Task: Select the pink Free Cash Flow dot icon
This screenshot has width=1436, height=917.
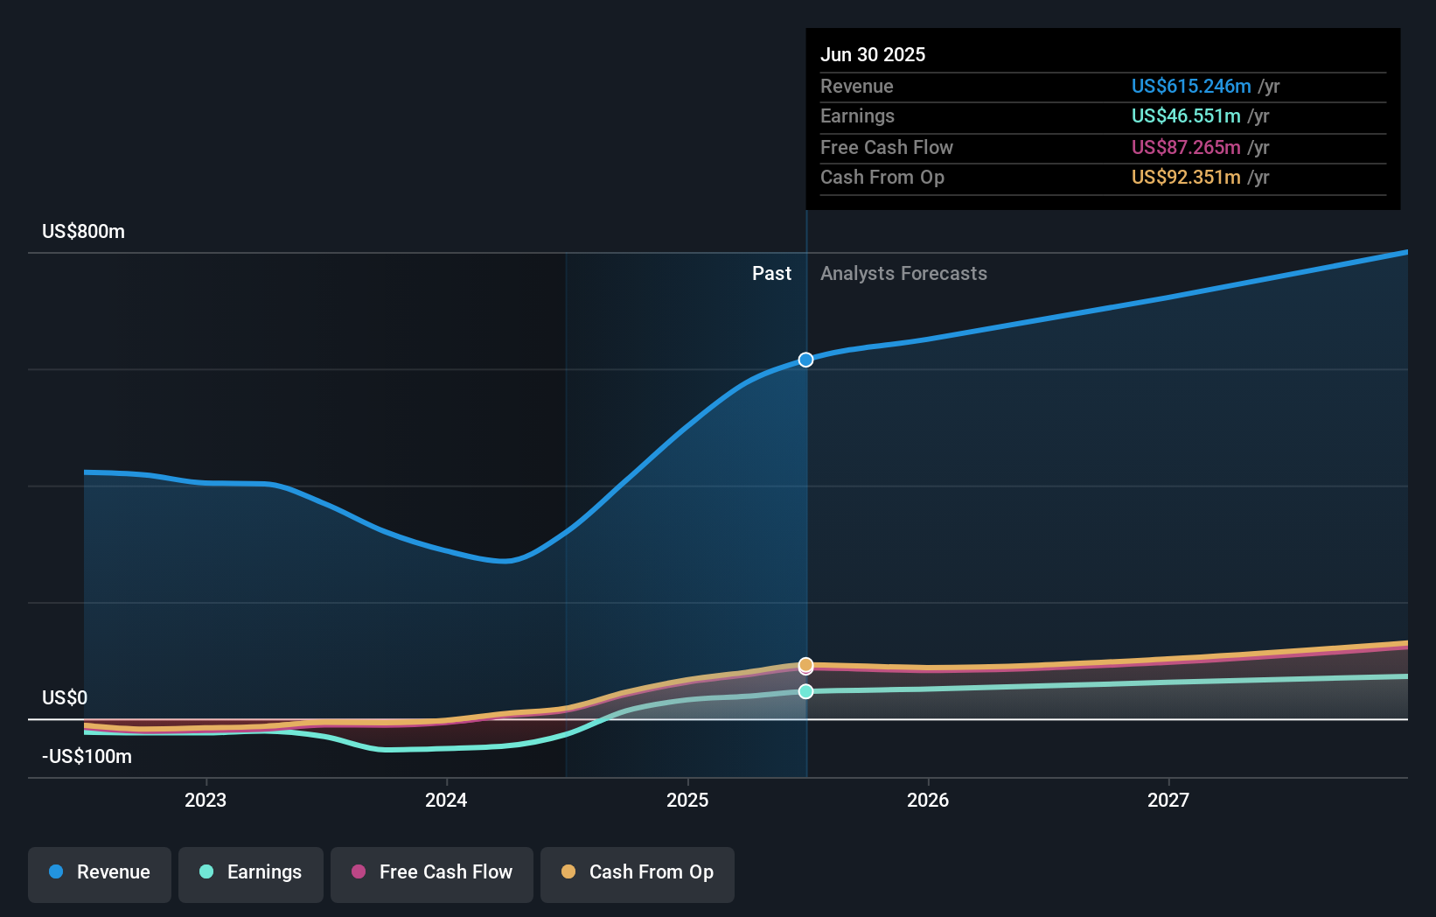Action: 359,872
